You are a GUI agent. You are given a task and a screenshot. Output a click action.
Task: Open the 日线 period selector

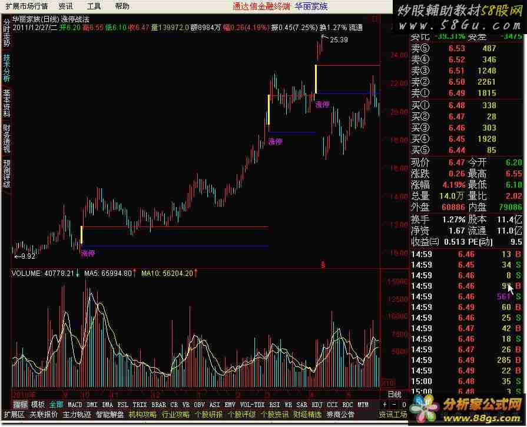point(395,395)
